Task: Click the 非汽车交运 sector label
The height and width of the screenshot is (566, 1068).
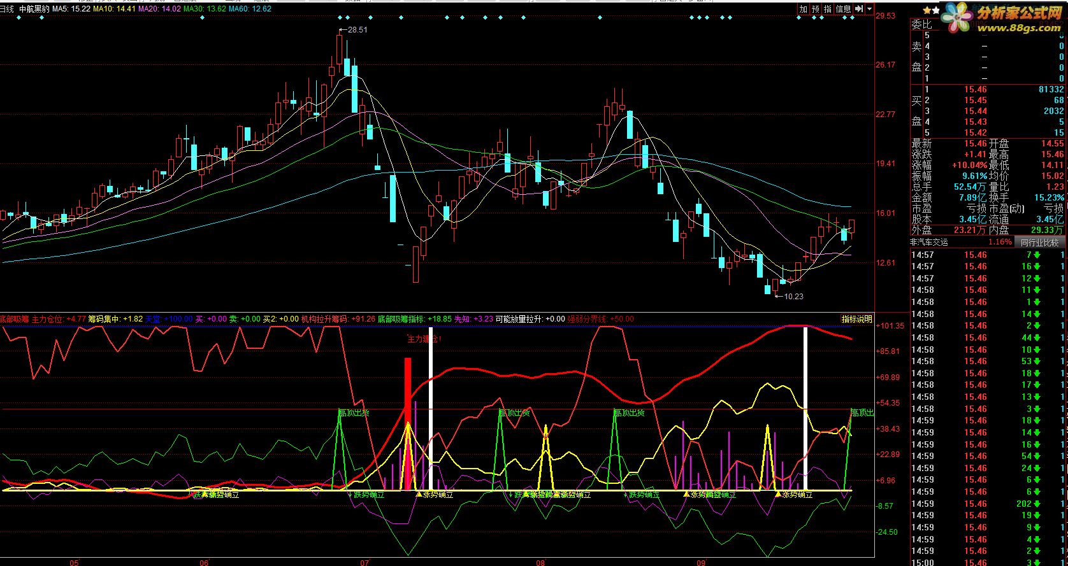Action: [929, 243]
